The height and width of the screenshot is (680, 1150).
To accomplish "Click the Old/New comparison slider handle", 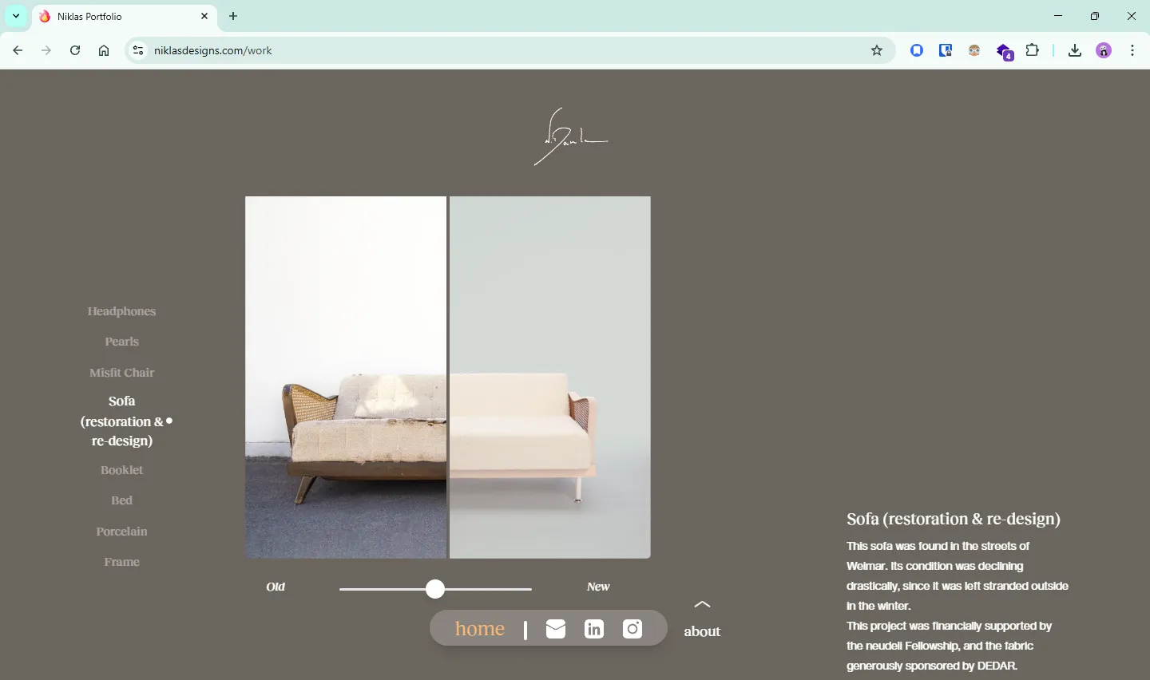I will pyautogui.click(x=435, y=589).
